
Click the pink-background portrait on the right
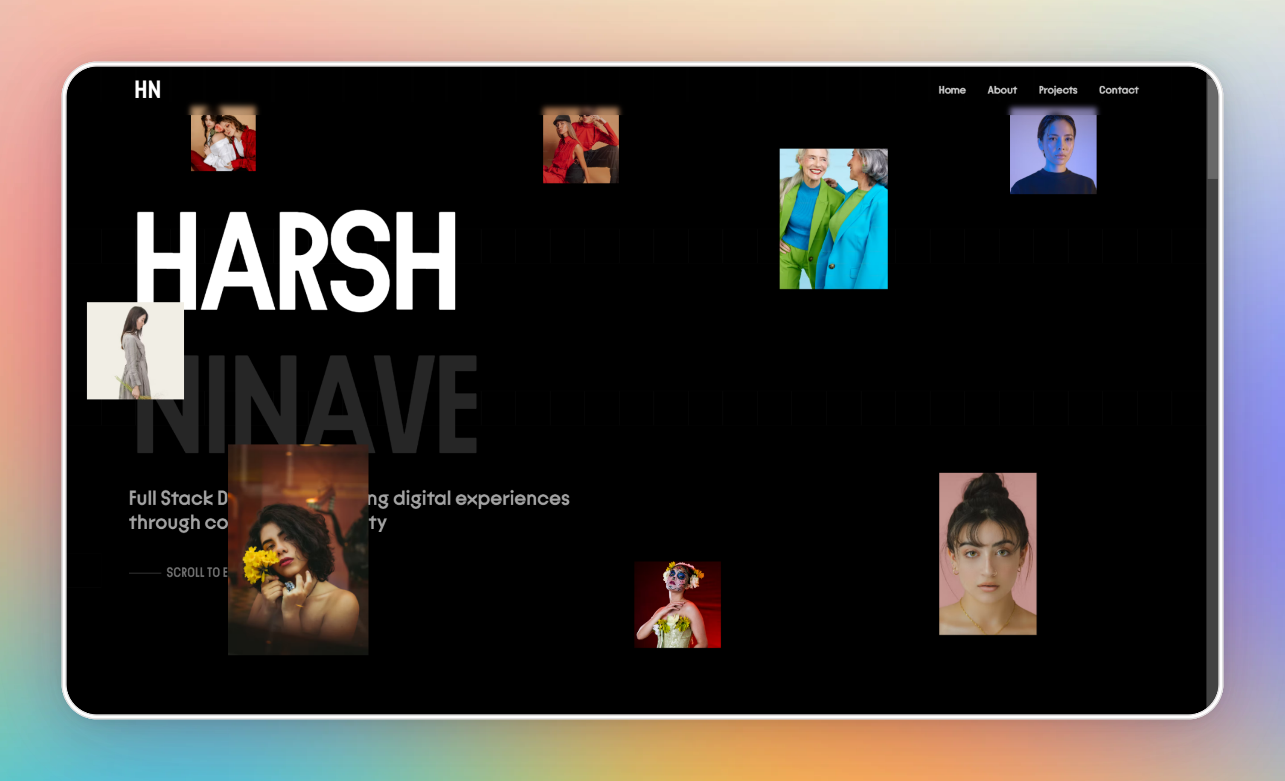click(x=987, y=554)
